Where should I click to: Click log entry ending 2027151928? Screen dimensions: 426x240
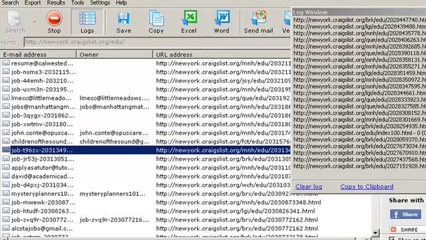(x=359, y=166)
